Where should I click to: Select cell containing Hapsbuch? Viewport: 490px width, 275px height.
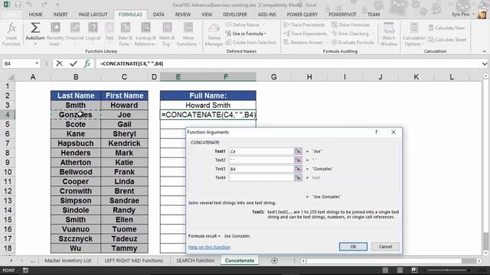click(76, 144)
